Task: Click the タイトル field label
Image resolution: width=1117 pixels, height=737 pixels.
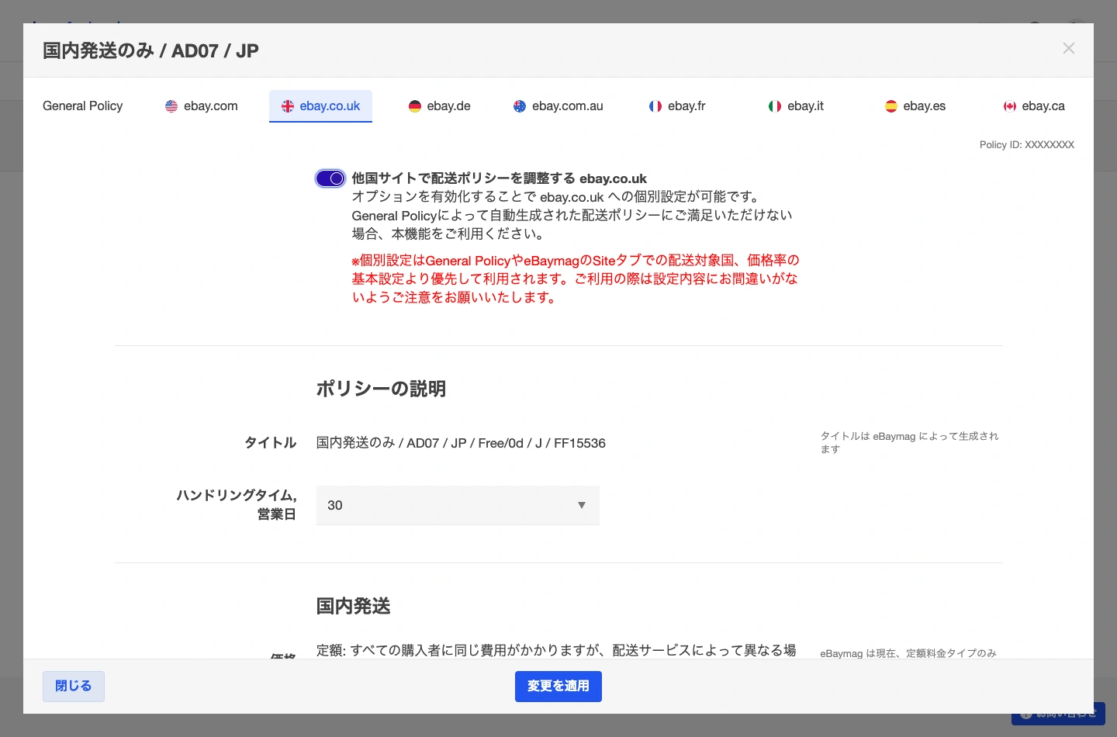Action: point(271,442)
